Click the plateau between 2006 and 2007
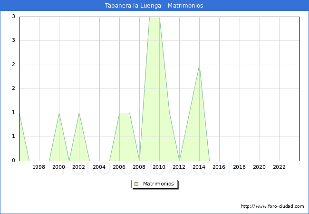 tap(125, 113)
